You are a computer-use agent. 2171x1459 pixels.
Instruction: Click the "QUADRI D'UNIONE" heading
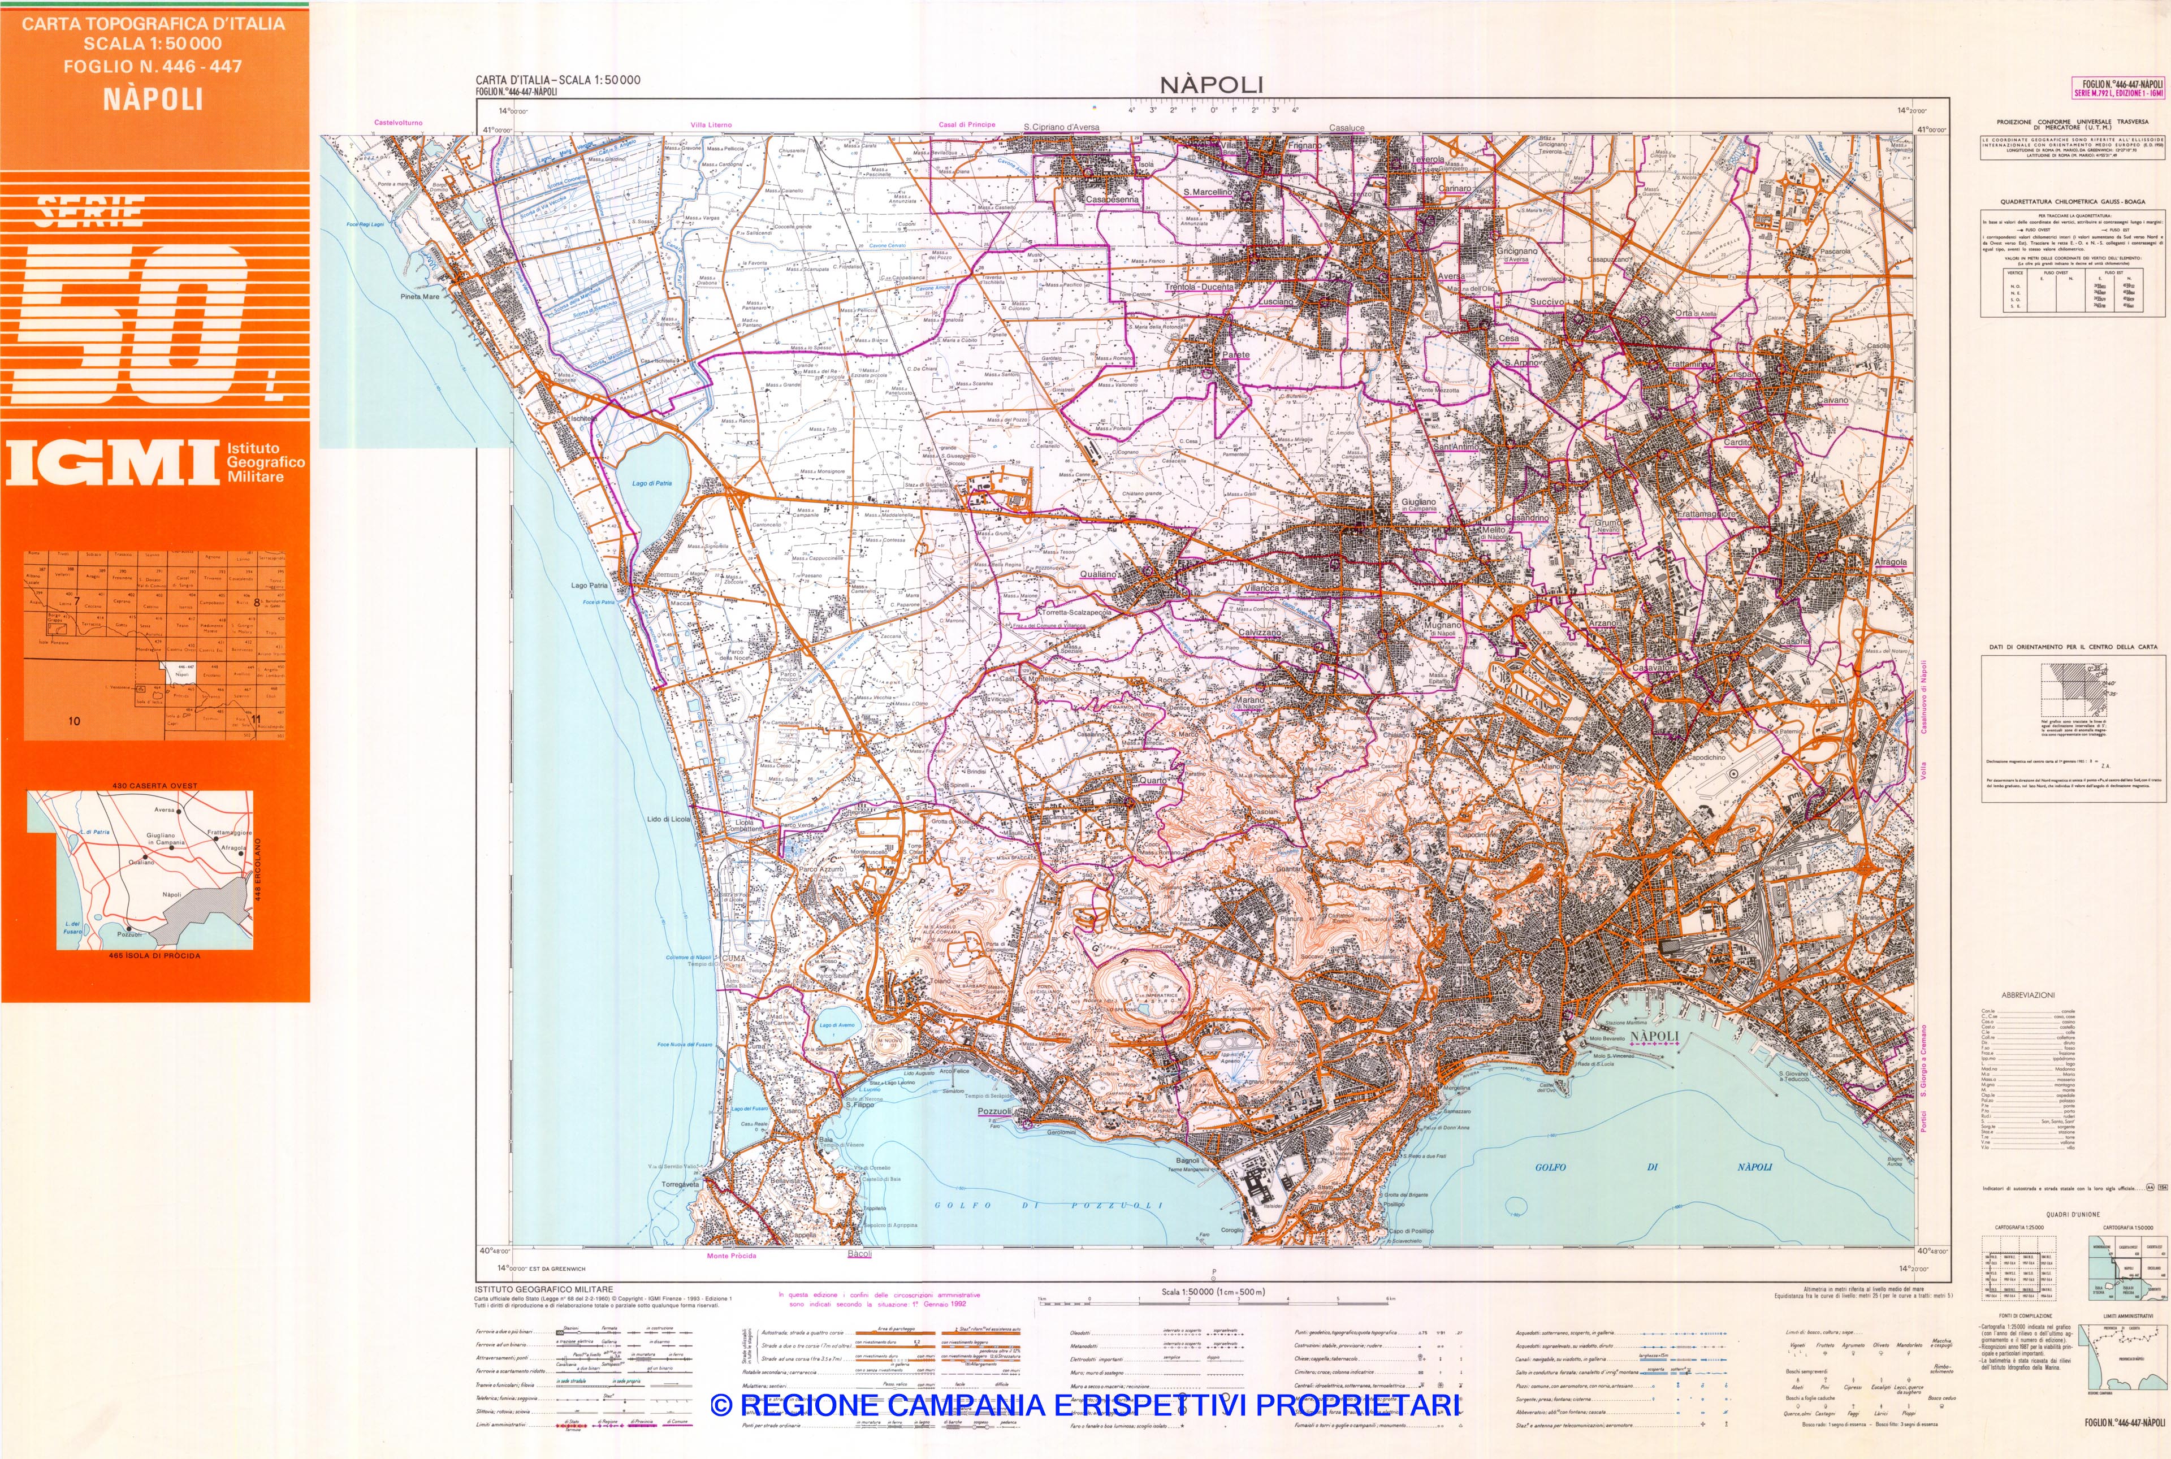[2073, 1214]
